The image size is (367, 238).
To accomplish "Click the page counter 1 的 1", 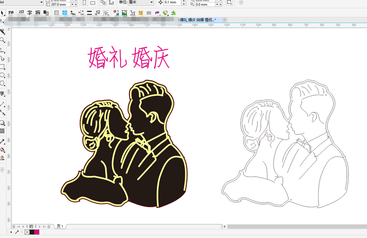I will click(31, 226).
